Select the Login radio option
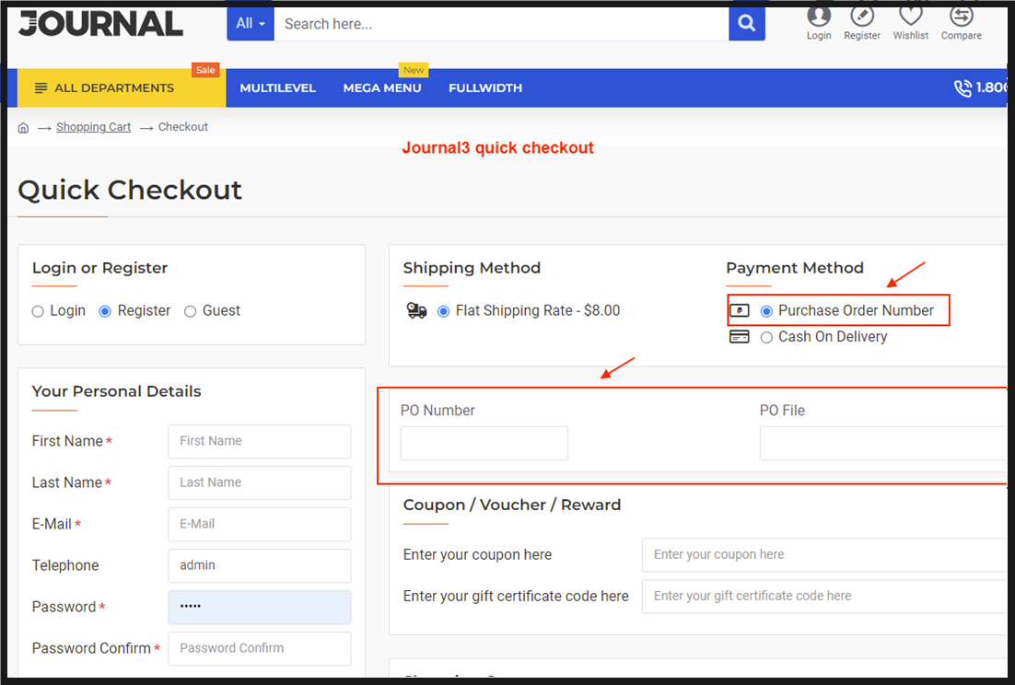Viewport: 1015px width, 685px height. (38, 311)
